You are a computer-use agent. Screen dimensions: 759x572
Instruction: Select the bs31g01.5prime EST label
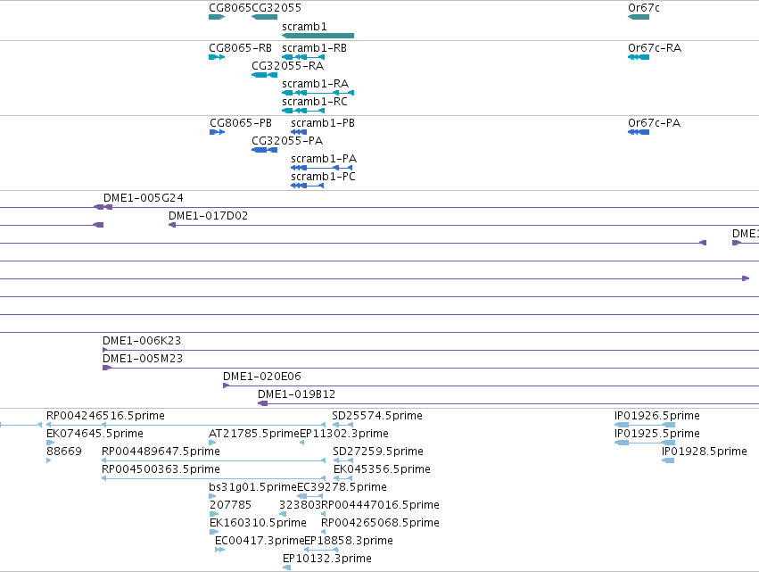[x=252, y=488]
